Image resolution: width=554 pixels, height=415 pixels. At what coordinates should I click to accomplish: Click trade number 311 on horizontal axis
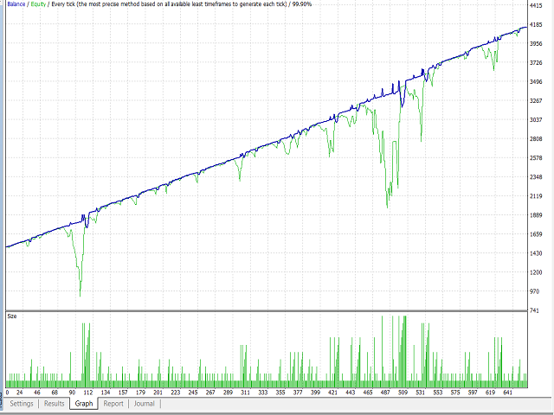coord(245,393)
